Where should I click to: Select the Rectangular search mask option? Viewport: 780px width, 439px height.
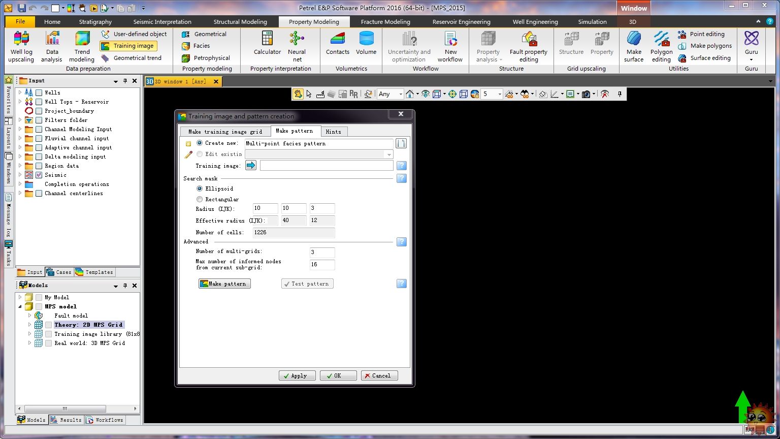[199, 199]
